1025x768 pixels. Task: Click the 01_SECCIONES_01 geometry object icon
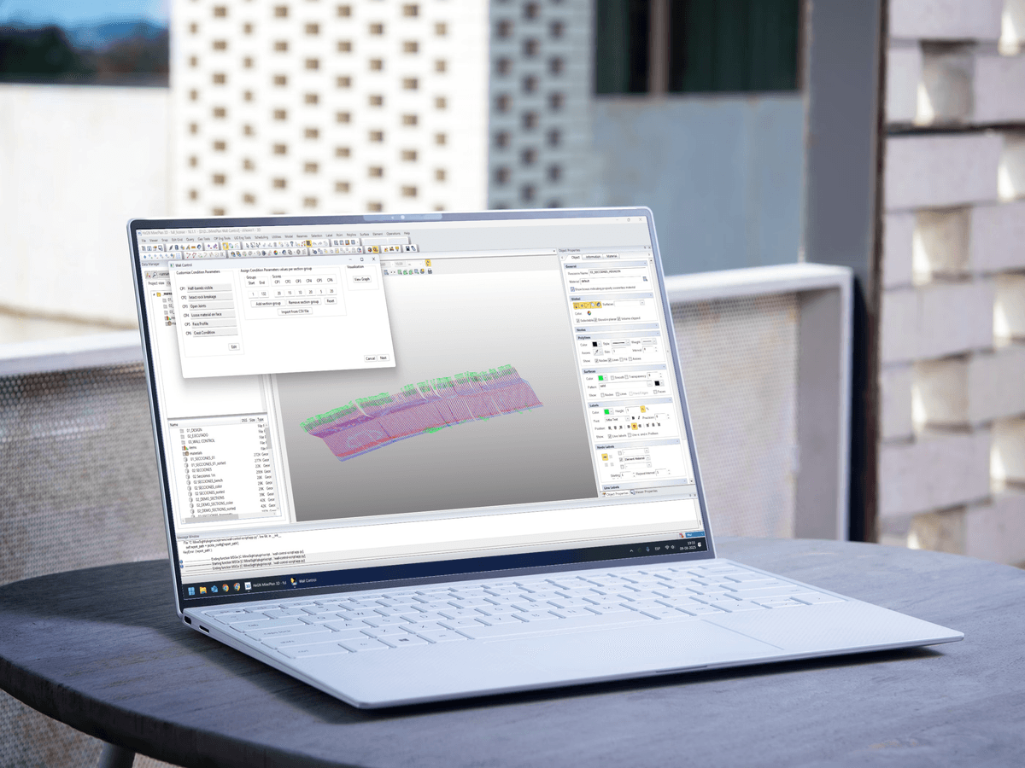pyautogui.click(x=186, y=458)
